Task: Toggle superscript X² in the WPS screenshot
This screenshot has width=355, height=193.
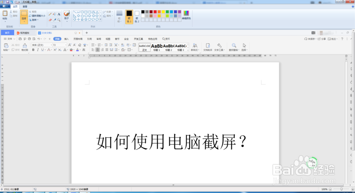Action: point(55,50)
